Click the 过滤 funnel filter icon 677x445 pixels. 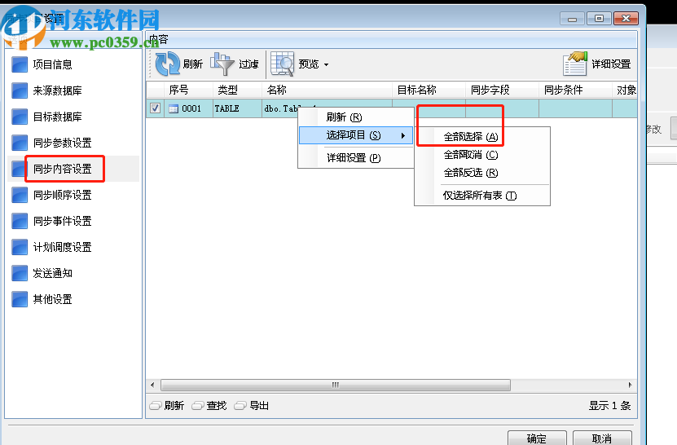tap(222, 64)
